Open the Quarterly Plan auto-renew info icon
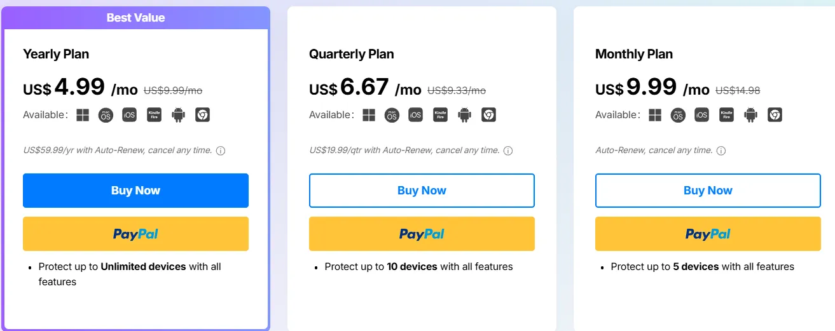 508,151
